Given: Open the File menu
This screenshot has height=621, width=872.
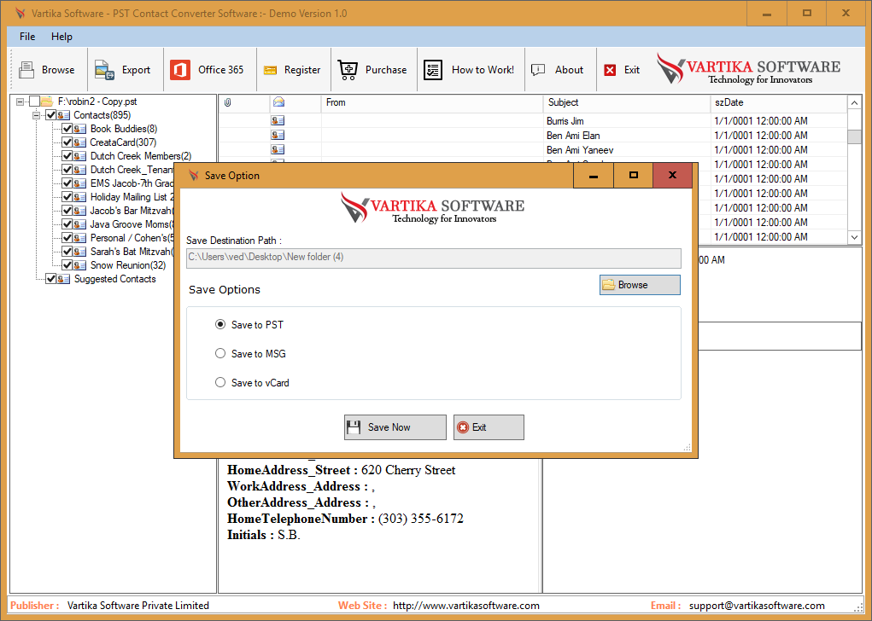Looking at the screenshot, I should click(27, 37).
